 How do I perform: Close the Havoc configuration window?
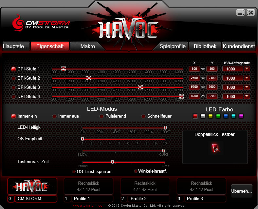250,12
